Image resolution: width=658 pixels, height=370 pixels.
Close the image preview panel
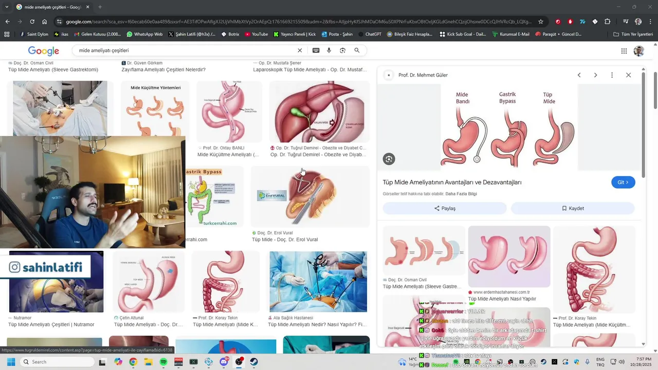click(x=628, y=75)
